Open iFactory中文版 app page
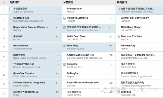The height and width of the screenshot is (98, 163). tap(21, 18)
